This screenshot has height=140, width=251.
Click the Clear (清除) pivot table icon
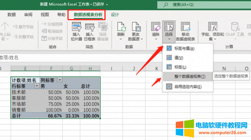(x=156, y=27)
